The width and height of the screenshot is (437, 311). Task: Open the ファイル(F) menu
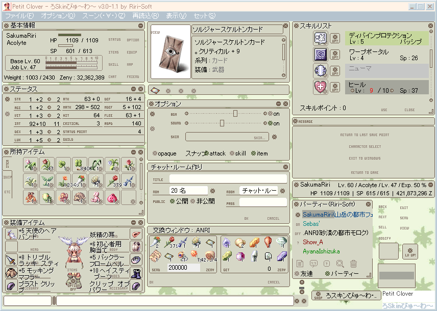tap(19, 16)
